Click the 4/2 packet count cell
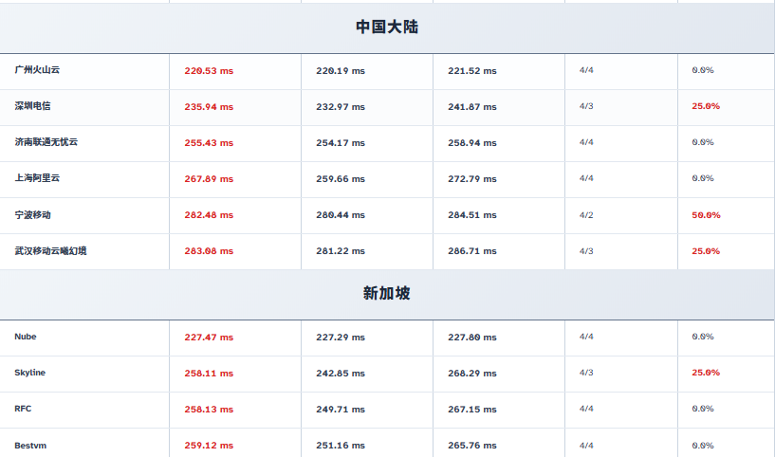This screenshot has height=457, width=775. coord(586,215)
